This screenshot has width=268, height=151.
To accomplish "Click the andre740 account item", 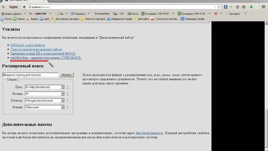I will [38, 14].
